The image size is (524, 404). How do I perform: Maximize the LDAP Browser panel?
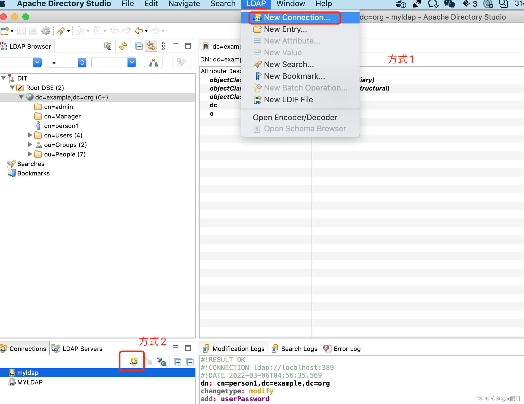coord(188,46)
